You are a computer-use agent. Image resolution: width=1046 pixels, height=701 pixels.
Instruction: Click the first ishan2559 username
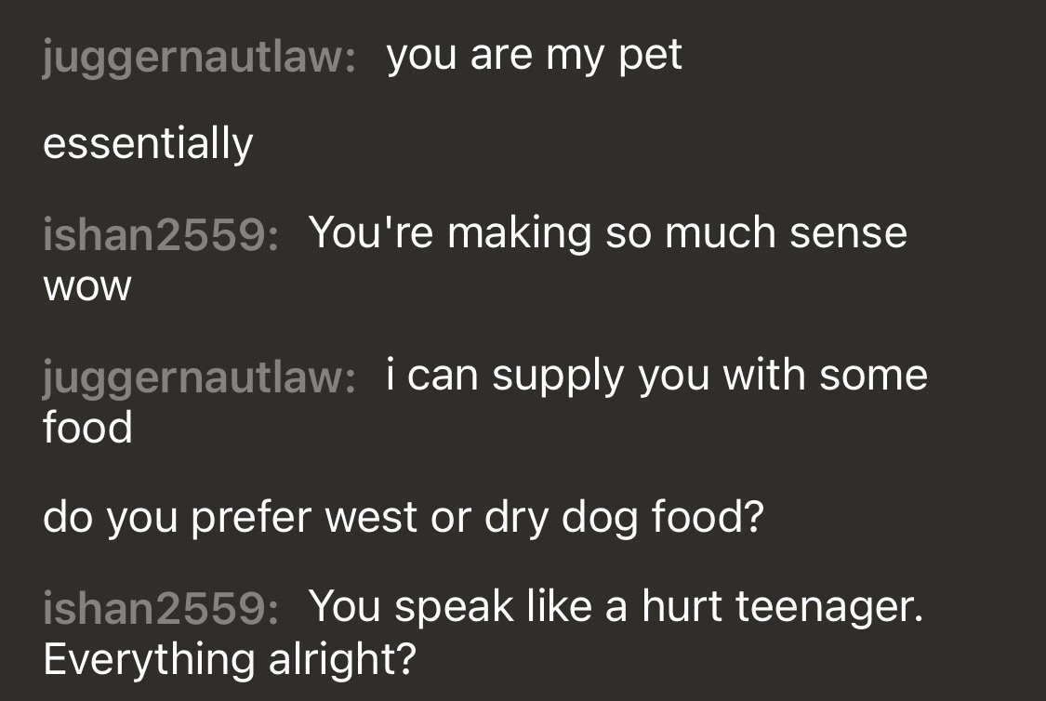(x=161, y=235)
